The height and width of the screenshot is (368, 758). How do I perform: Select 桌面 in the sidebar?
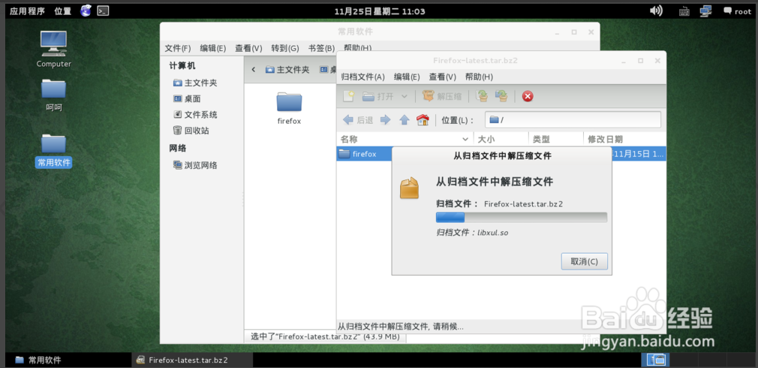[x=187, y=98]
